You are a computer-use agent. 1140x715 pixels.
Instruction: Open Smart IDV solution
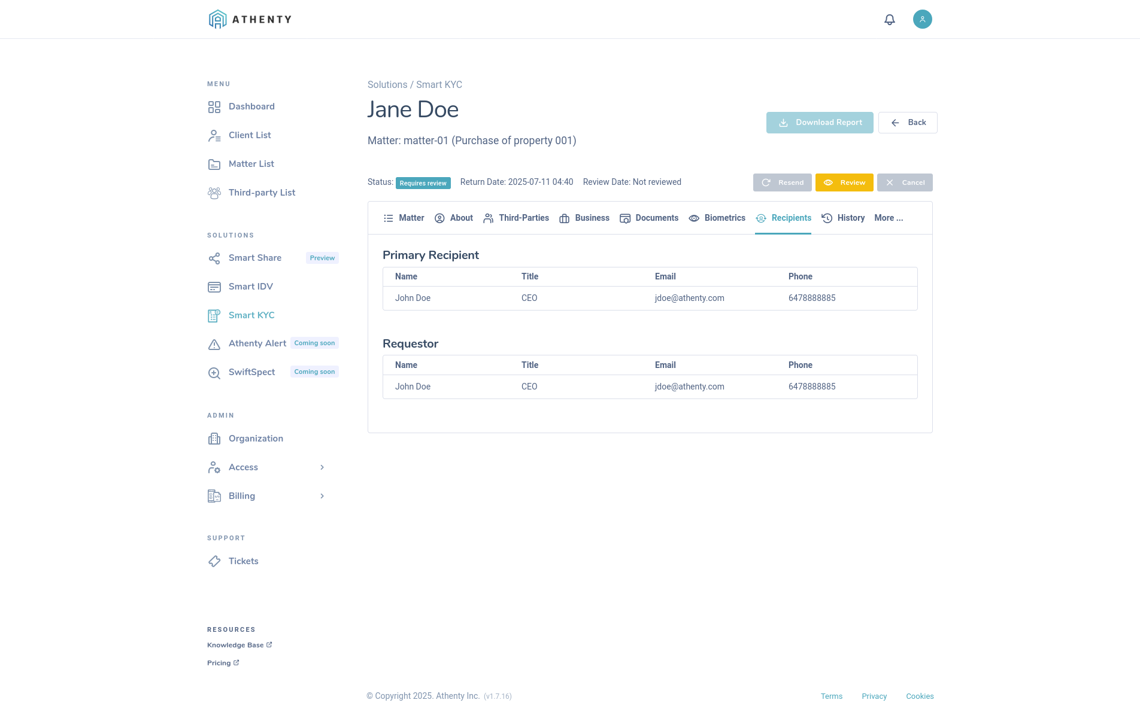(x=250, y=287)
